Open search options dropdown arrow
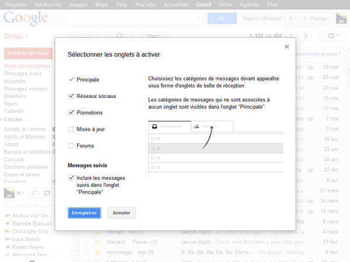Screen dimensions: 350x262 [x=198, y=18]
